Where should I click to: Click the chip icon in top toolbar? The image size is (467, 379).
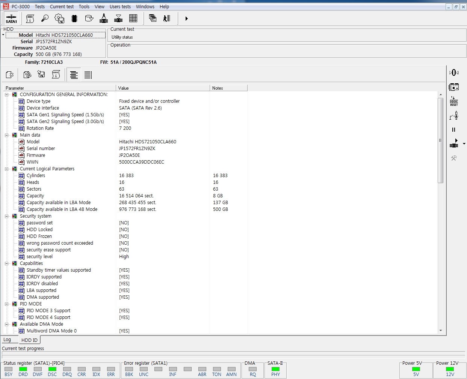[x=74, y=18]
